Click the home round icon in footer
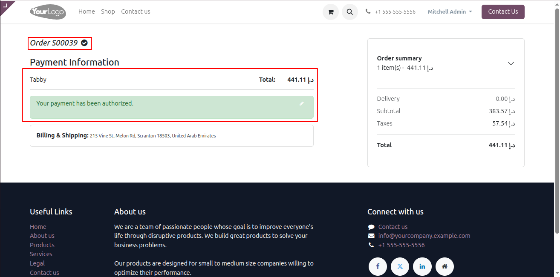560x277 pixels. pos(445,266)
